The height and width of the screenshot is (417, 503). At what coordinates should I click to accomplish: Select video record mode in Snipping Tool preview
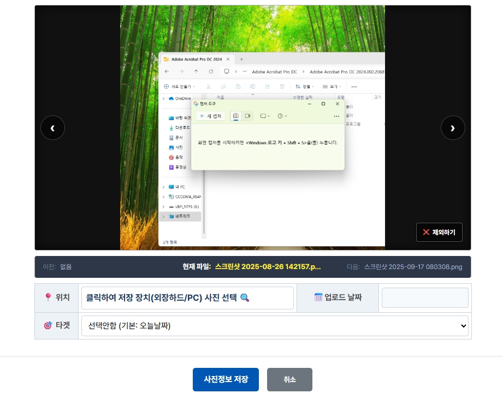(x=247, y=116)
